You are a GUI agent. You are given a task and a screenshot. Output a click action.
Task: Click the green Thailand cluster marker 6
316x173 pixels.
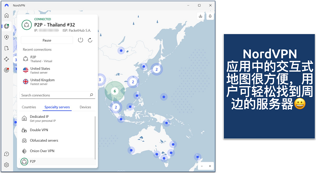pos(114,91)
